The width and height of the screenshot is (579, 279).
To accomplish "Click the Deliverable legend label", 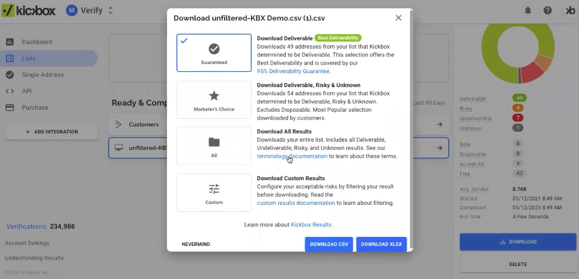I will click(473, 99).
